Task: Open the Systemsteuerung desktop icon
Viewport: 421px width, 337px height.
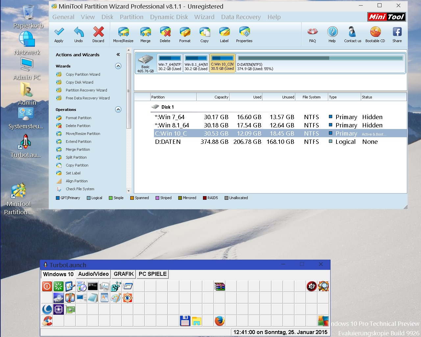Action: [x=26, y=118]
